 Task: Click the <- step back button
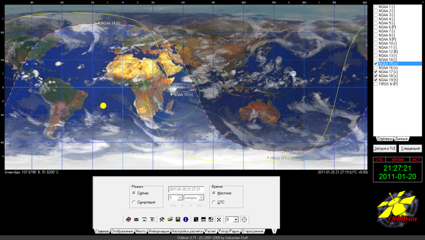tap(183, 205)
